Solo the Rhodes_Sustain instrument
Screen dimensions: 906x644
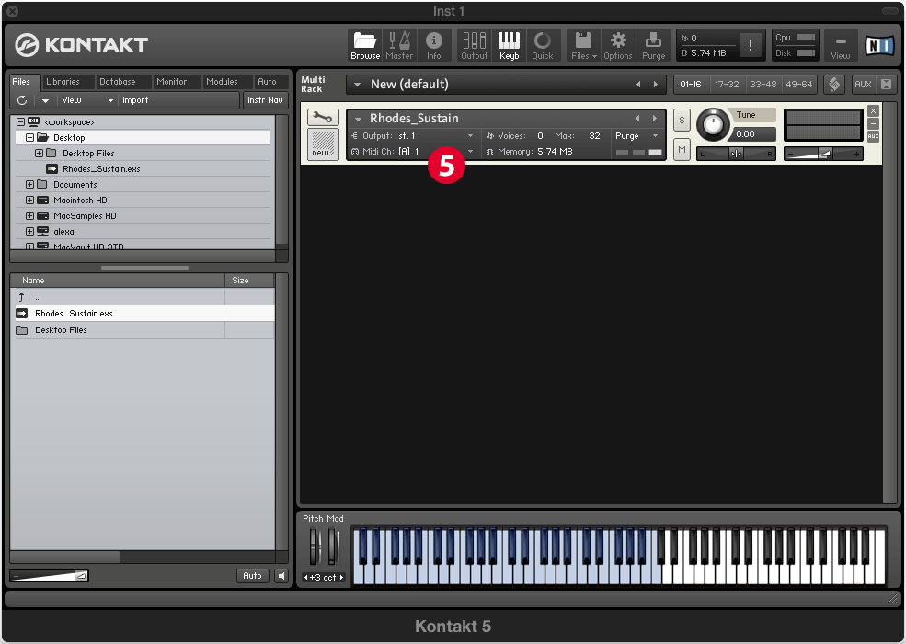click(682, 121)
